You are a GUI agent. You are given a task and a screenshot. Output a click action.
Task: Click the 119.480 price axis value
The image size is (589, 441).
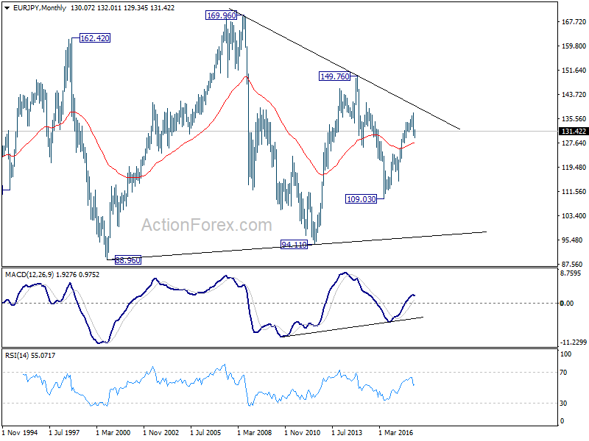[574, 168]
